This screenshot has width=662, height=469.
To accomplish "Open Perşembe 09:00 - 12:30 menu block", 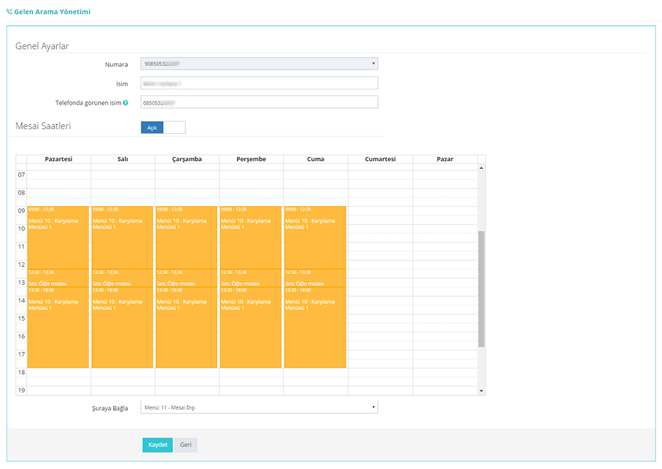I will [x=251, y=237].
